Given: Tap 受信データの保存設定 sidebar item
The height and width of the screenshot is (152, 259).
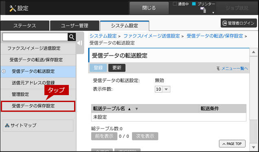Looking at the screenshot, I should click(38, 106).
